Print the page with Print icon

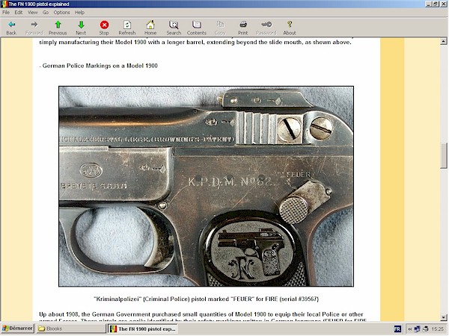pos(243,25)
